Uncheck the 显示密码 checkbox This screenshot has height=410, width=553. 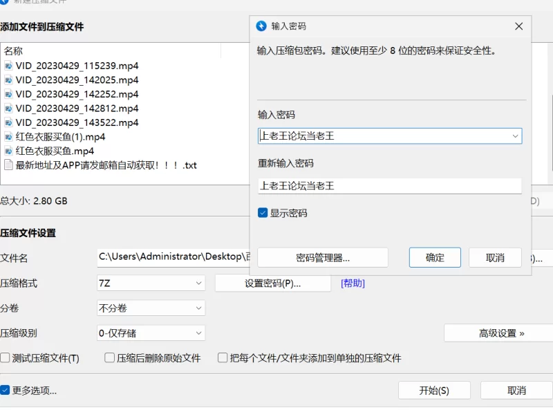click(263, 213)
